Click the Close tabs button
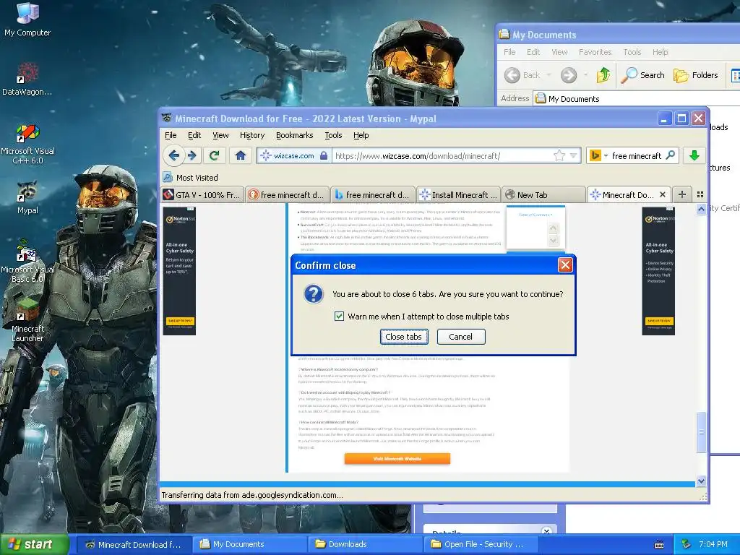 [x=403, y=337]
